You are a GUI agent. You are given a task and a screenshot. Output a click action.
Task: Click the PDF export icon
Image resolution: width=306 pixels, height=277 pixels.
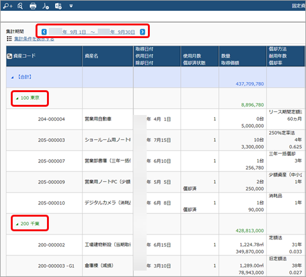[46, 6]
